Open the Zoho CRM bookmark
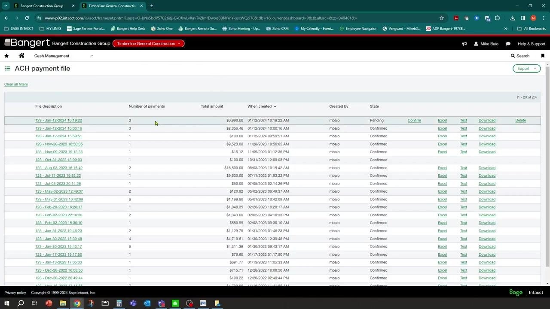550x309 pixels. tap(277, 28)
